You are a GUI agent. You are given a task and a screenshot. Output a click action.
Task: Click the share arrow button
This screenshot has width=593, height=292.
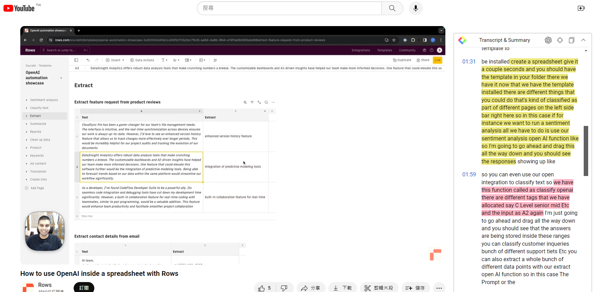tap(310, 288)
